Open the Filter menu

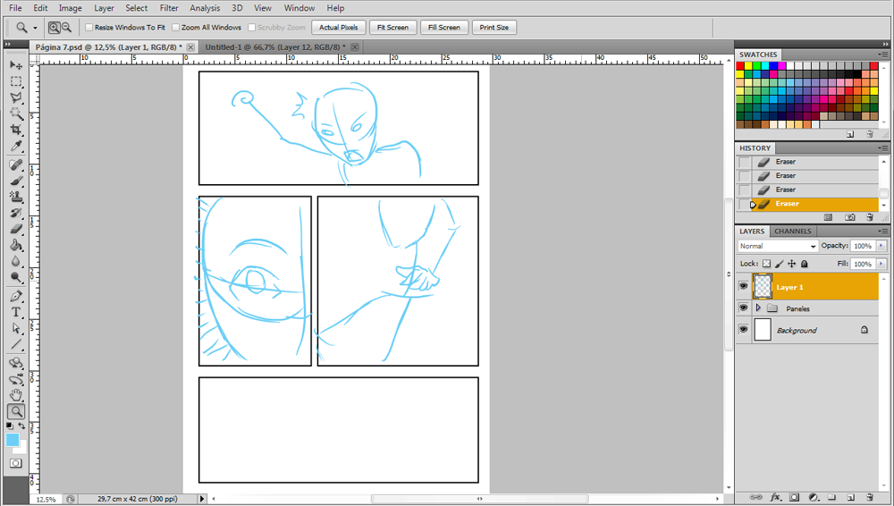[169, 8]
